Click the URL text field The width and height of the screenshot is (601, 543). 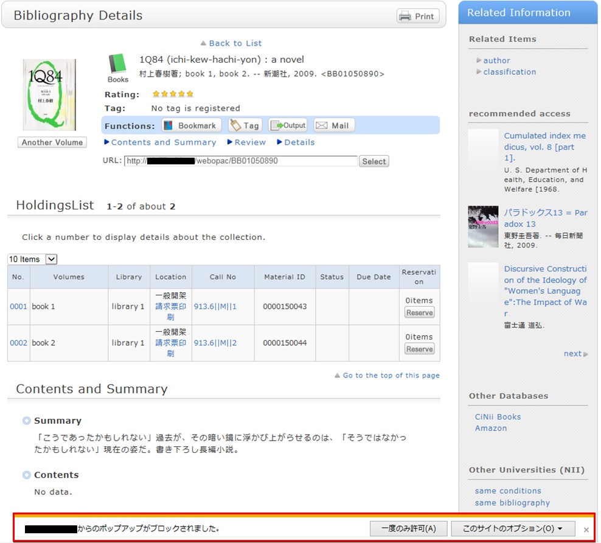240,161
